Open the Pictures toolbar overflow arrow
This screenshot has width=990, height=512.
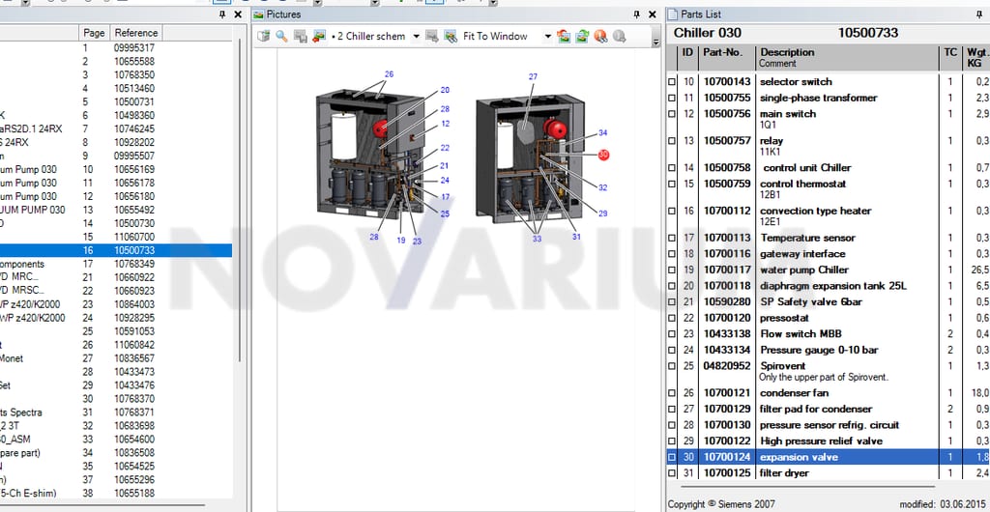click(656, 42)
